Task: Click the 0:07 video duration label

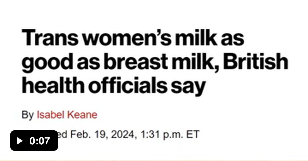Action: 40,141
